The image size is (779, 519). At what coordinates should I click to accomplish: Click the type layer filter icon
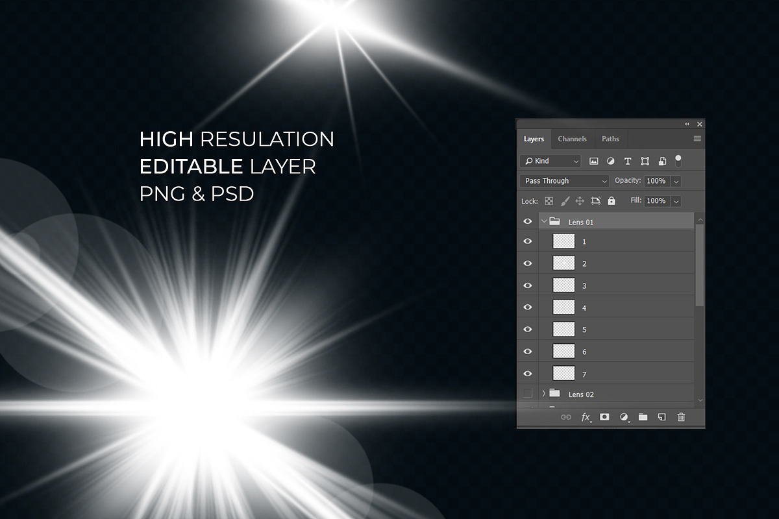(x=628, y=161)
